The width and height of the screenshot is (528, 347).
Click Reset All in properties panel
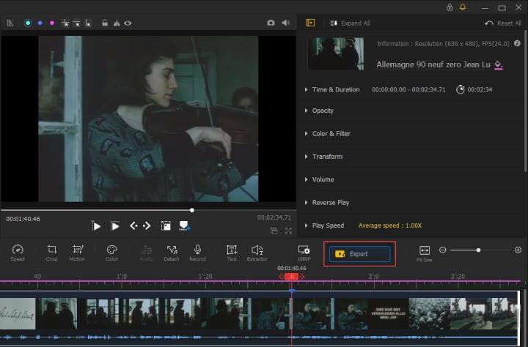click(503, 23)
